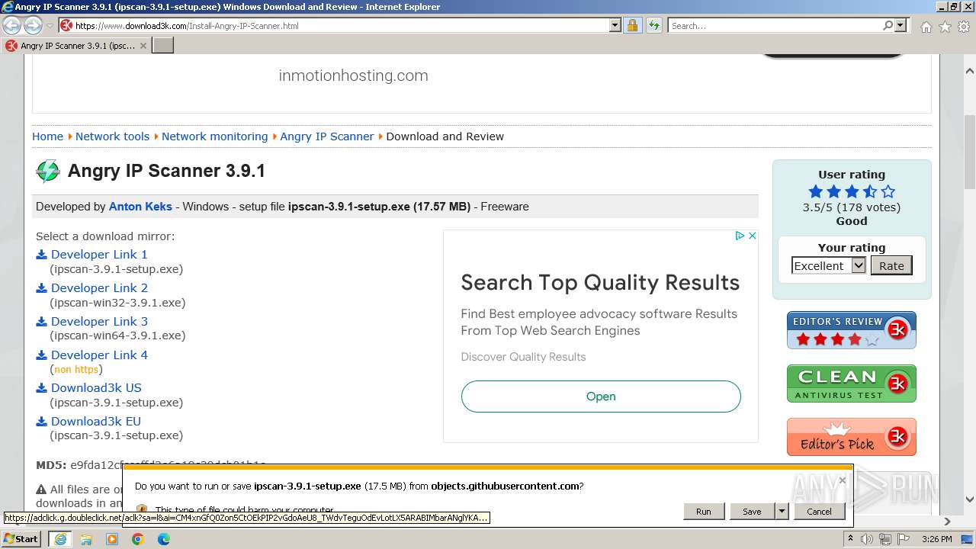Click Search Top Quality Results ad headline
This screenshot has width=976, height=549.
point(600,282)
